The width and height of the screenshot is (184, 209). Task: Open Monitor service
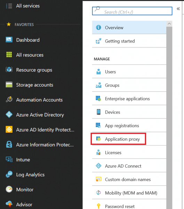point(25,189)
